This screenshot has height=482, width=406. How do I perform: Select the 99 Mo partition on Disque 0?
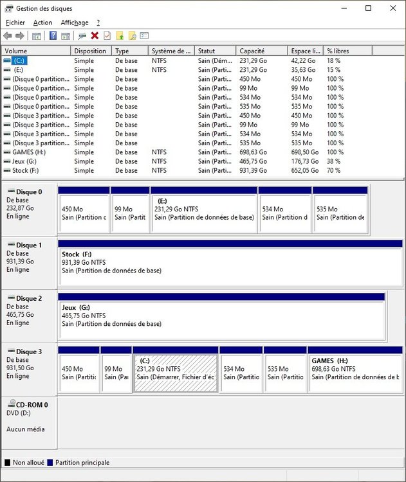[x=130, y=210]
